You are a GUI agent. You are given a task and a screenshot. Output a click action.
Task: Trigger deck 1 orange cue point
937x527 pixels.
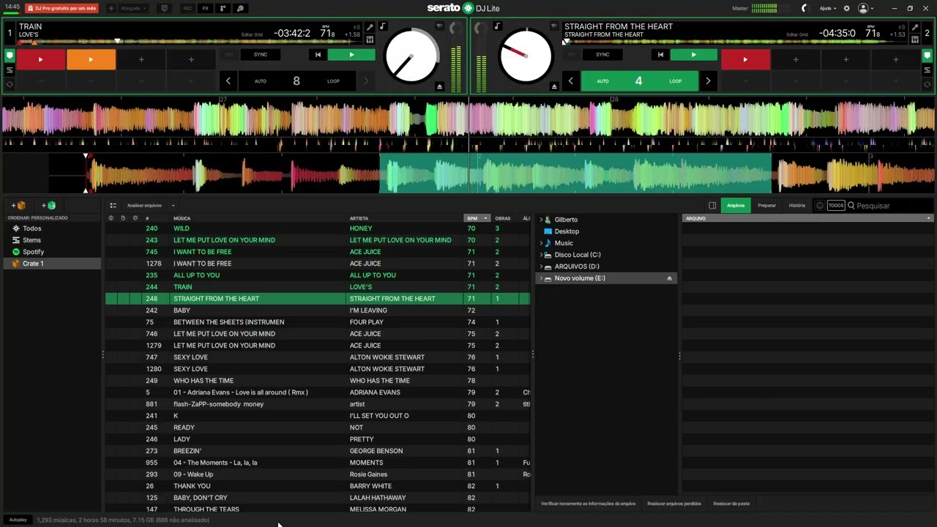91,59
